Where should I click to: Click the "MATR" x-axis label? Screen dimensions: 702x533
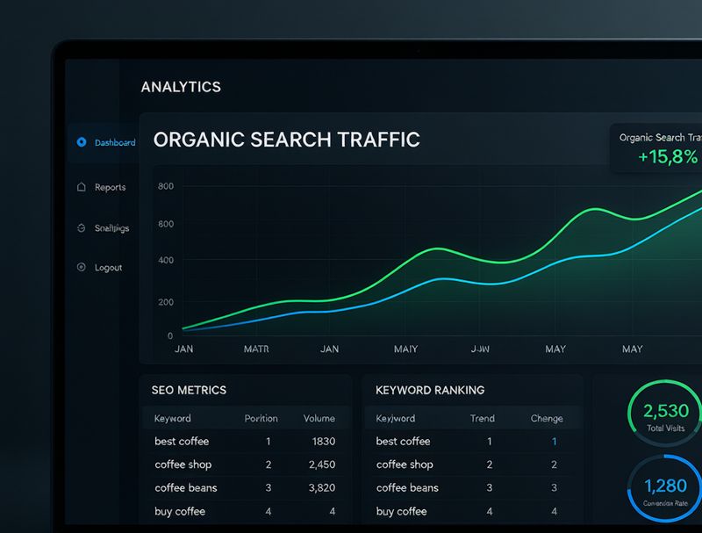point(256,349)
